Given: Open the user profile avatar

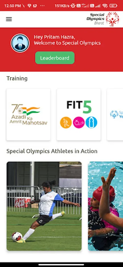Looking at the screenshot, I should pyautogui.click(x=20, y=43).
